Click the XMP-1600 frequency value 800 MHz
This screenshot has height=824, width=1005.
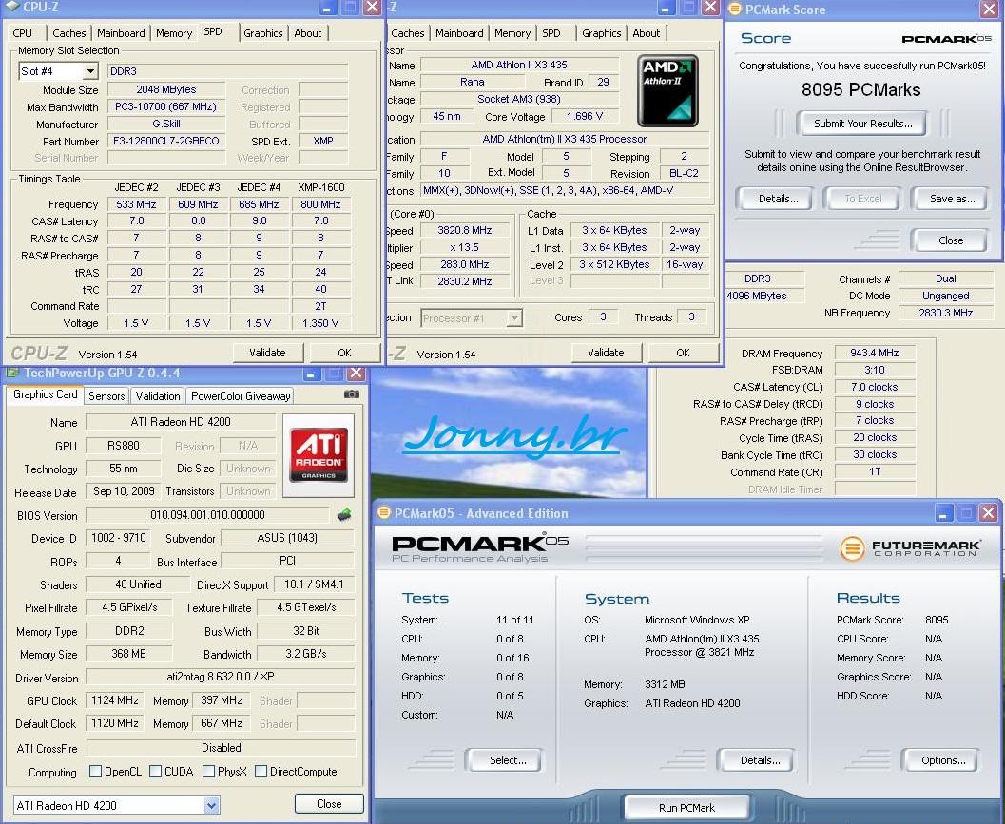320,204
